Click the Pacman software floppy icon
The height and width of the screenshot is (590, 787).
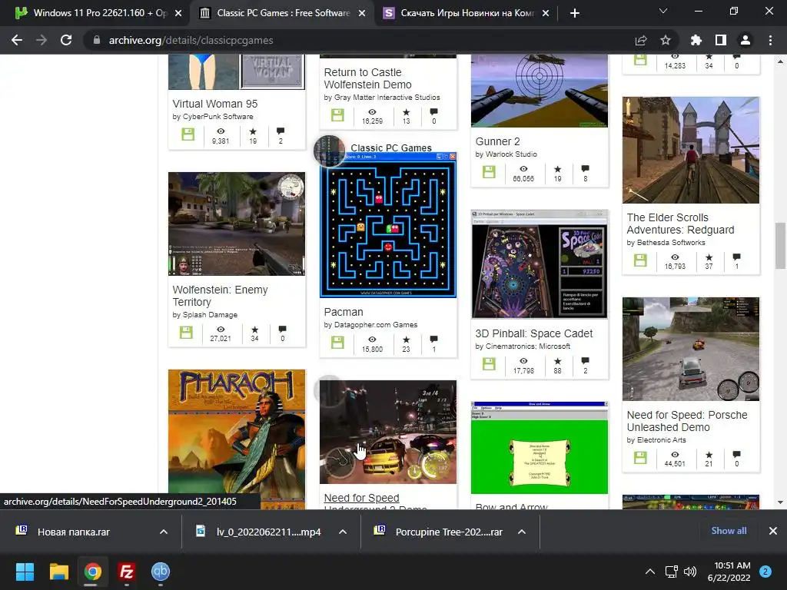click(x=338, y=343)
